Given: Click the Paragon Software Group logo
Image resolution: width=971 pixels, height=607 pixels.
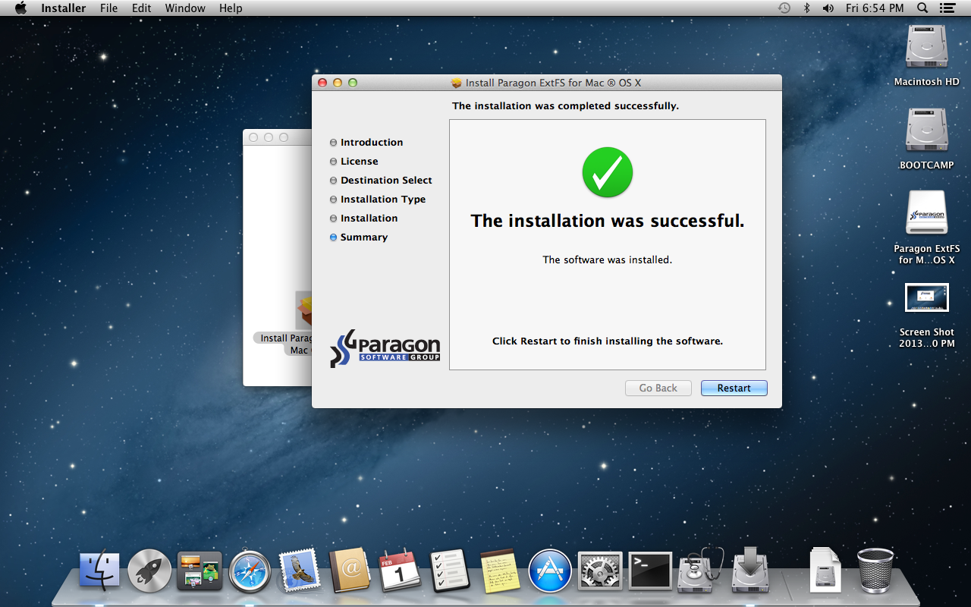Looking at the screenshot, I should click(385, 348).
